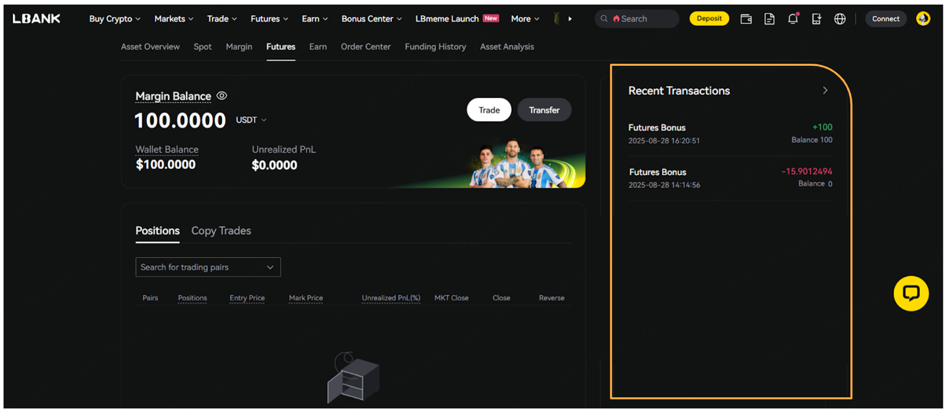Open the language globe icon
Image resolution: width=948 pixels, height=413 pixels.
pyautogui.click(x=840, y=19)
